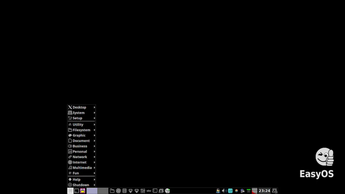The width and height of the screenshot is (345, 194).
Task: Click the grid icon in the taskbar
Action: (x=124, y=191)
